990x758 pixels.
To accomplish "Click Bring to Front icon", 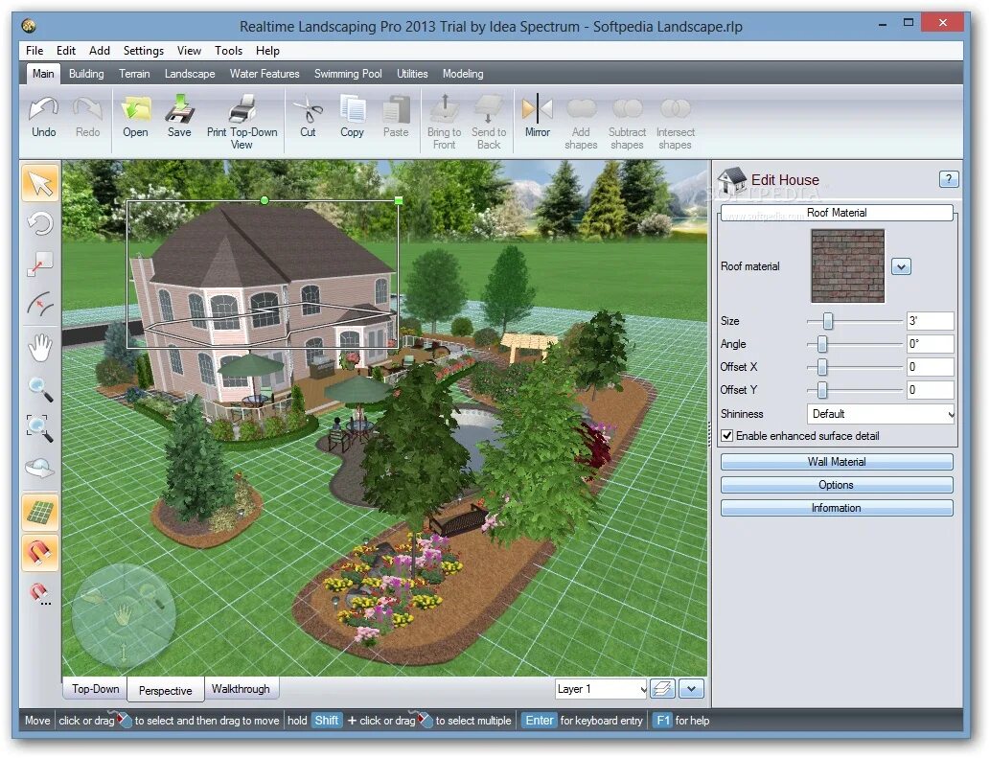I will pos(445,109).
